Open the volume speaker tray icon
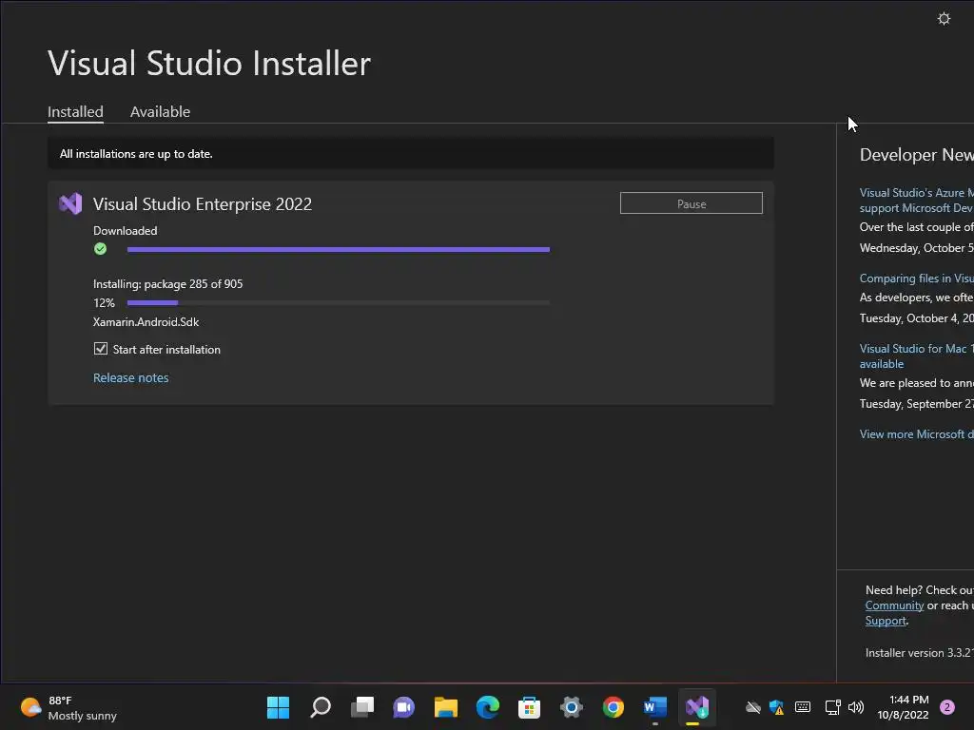974x730 pixels. 856,707
